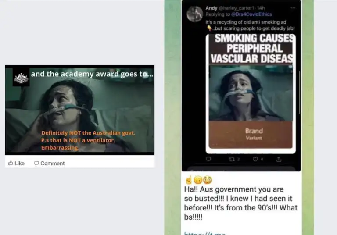Click the Andy display name

point(211,8)
